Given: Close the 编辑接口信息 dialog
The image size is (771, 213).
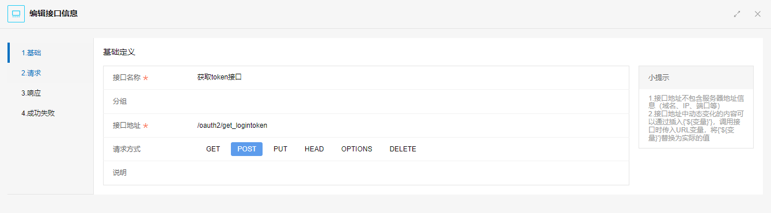Looking at the screenshot, I should [758, 14].
